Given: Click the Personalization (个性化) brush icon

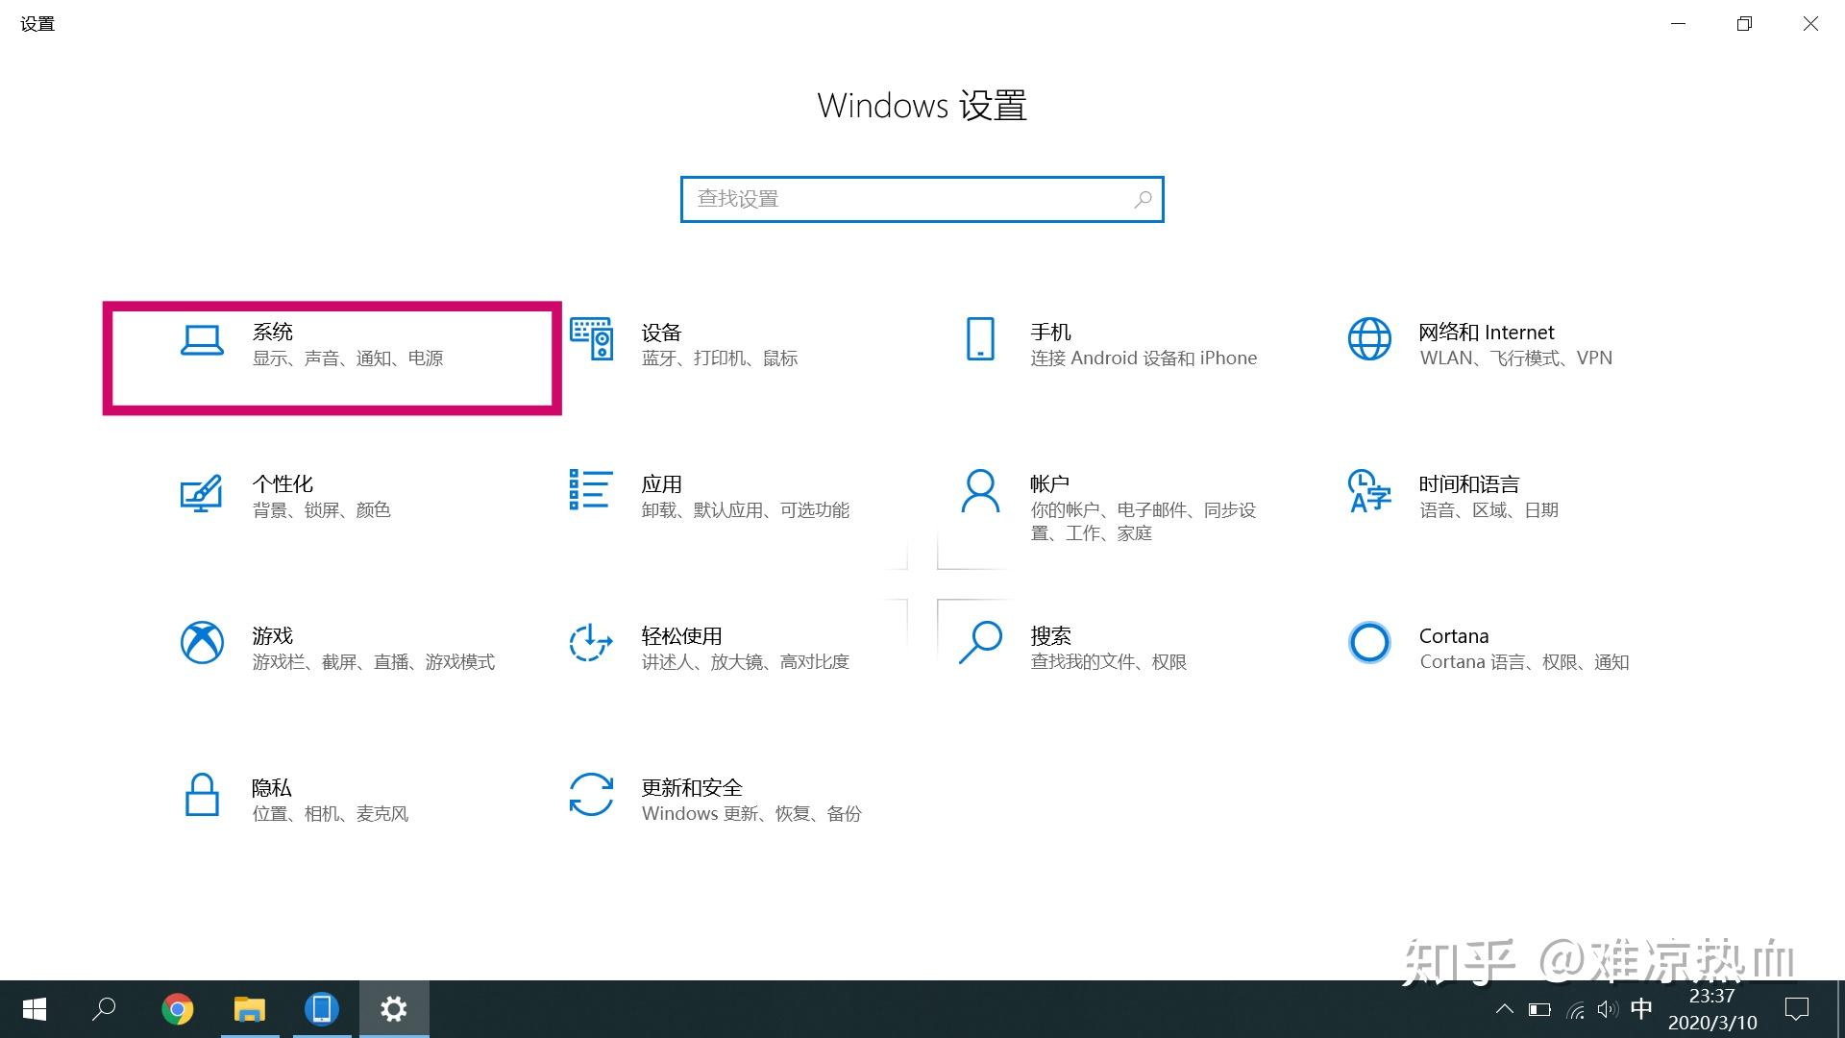Looking at the screenshot, I should [202, 492].
